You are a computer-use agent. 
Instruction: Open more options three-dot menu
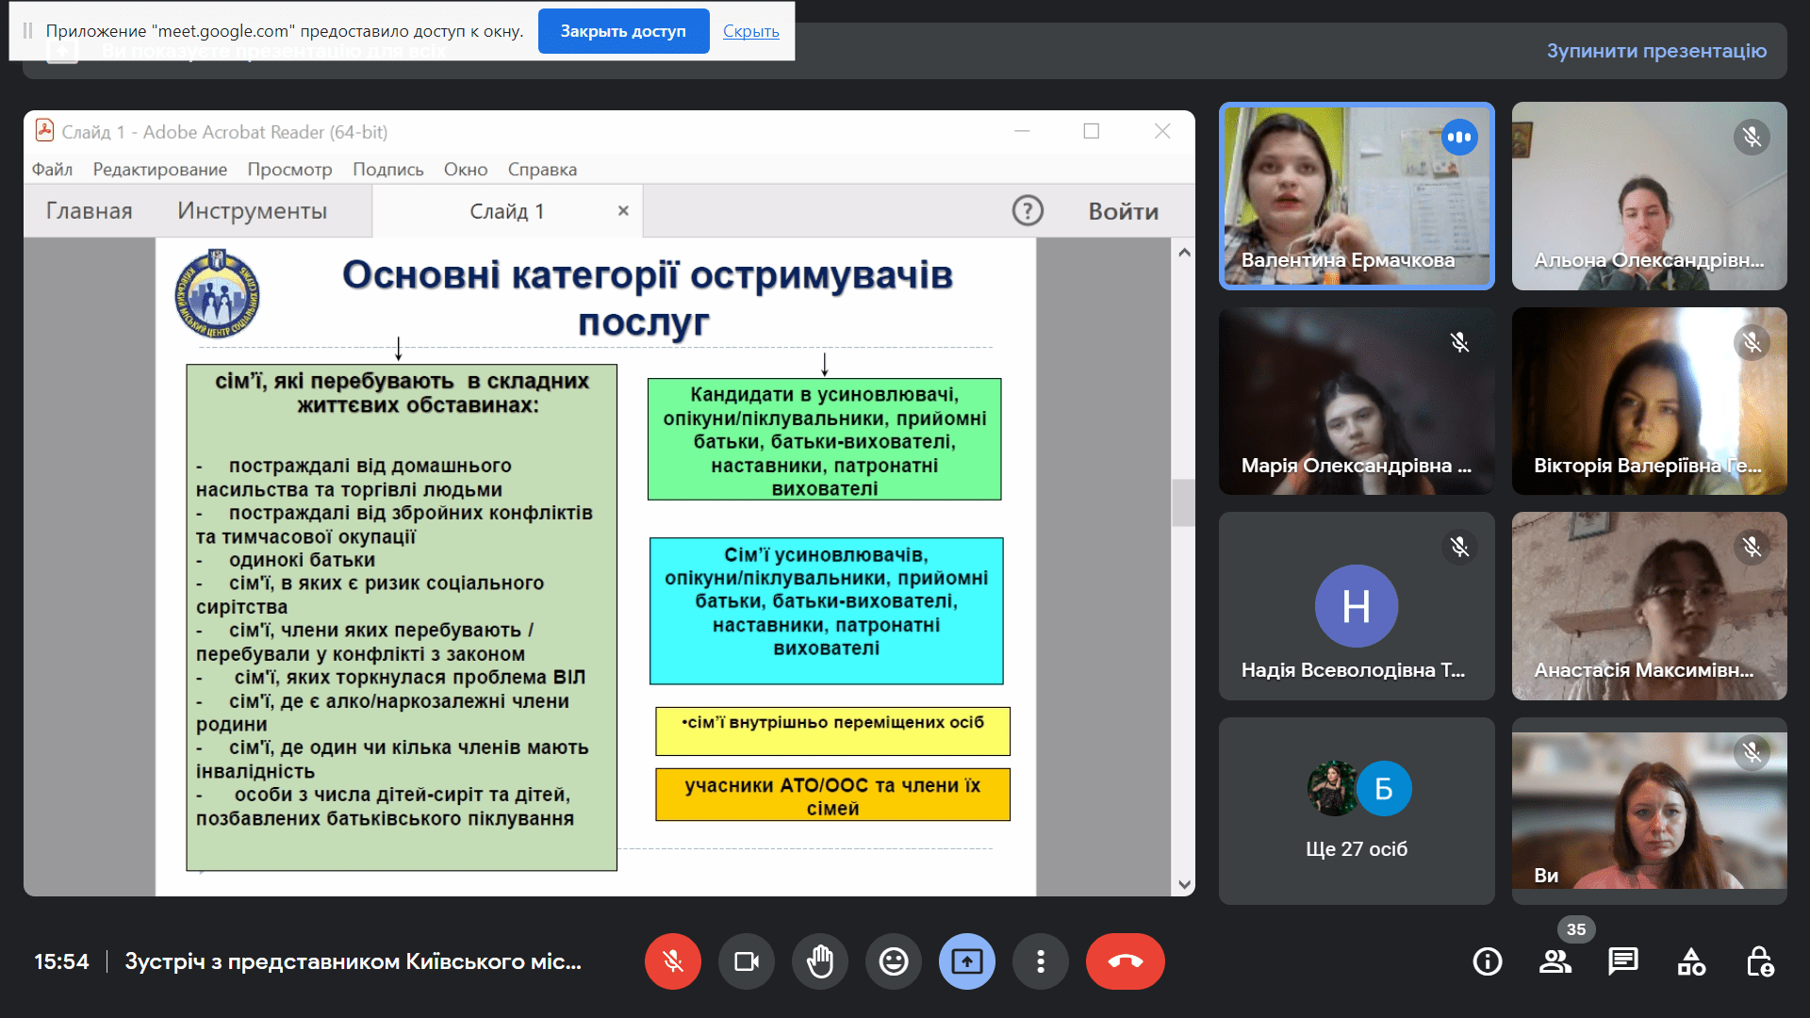tap(1040, 961)
